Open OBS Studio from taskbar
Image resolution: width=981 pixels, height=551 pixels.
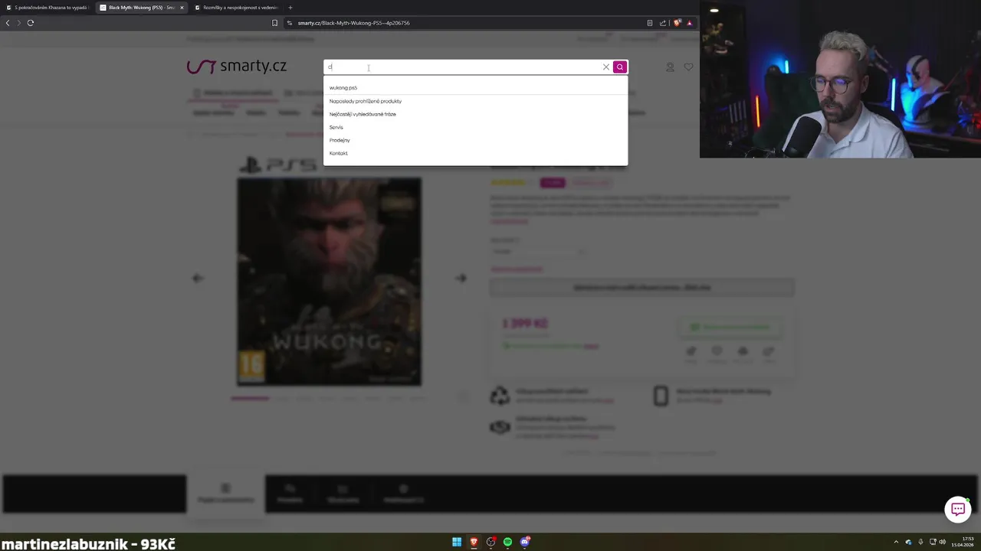pos(491,542)
